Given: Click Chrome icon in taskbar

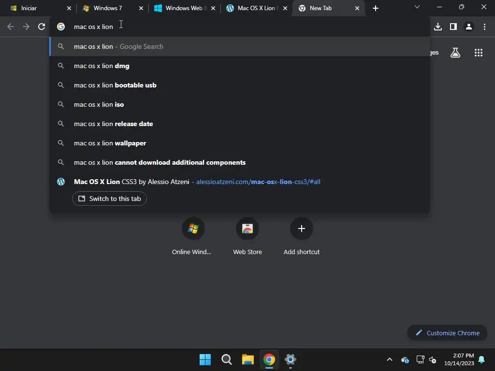Looking at the screenshot, I should tap(269, 359).
